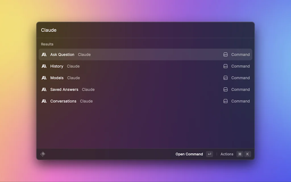Click the extension icon in the bottom-left corner
Viewport: 291px width, 182px height.
pyautogui.click(x=43, y=154)
